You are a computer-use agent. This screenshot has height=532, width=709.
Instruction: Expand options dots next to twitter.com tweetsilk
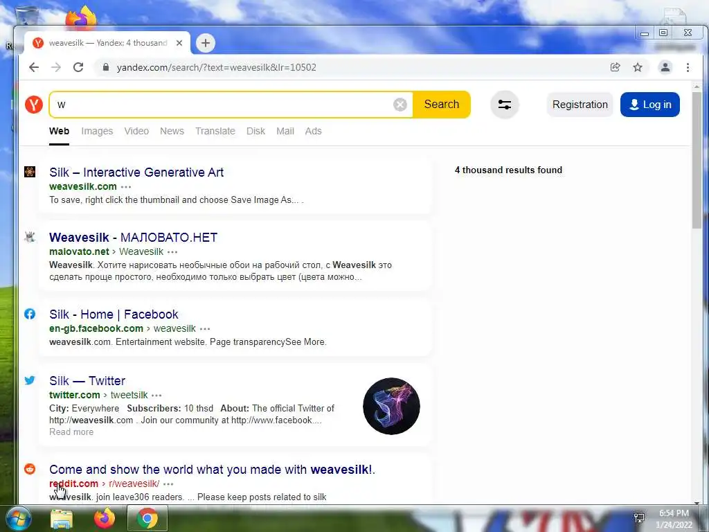[156, 396]
